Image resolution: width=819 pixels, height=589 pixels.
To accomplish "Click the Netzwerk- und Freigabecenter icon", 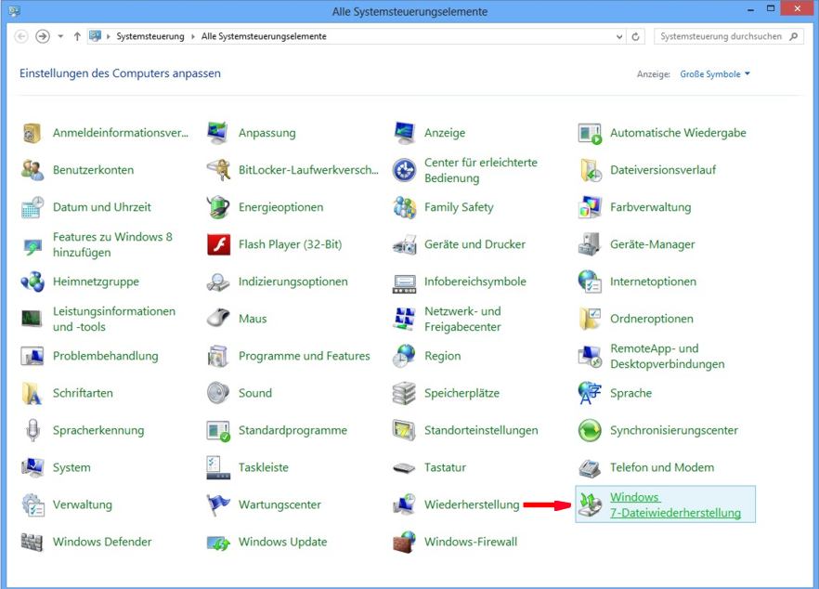I will coord(404,319).
